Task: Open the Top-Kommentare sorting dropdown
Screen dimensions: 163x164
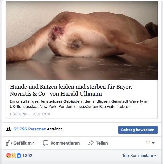Action: point(139,156)
